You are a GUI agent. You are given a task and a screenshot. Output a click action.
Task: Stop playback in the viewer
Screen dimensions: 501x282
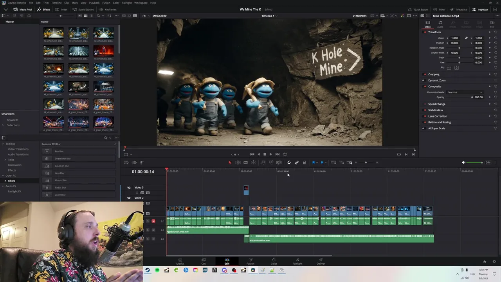(x=265, y=154)
